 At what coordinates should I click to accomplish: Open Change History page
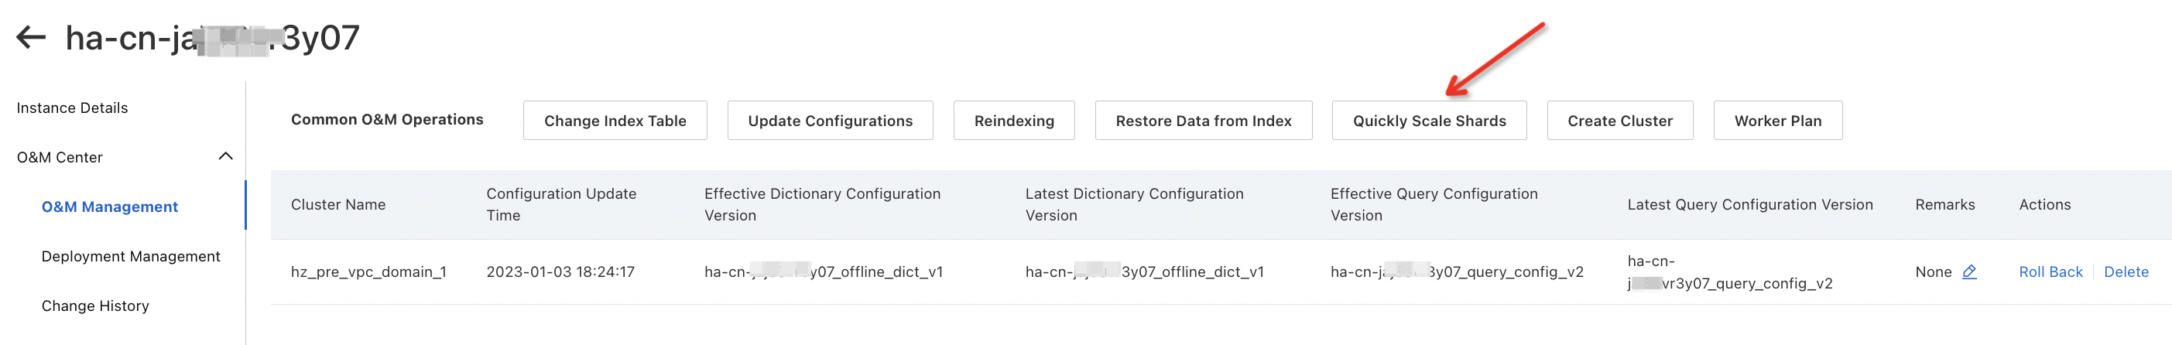click(x=95, y=306)
